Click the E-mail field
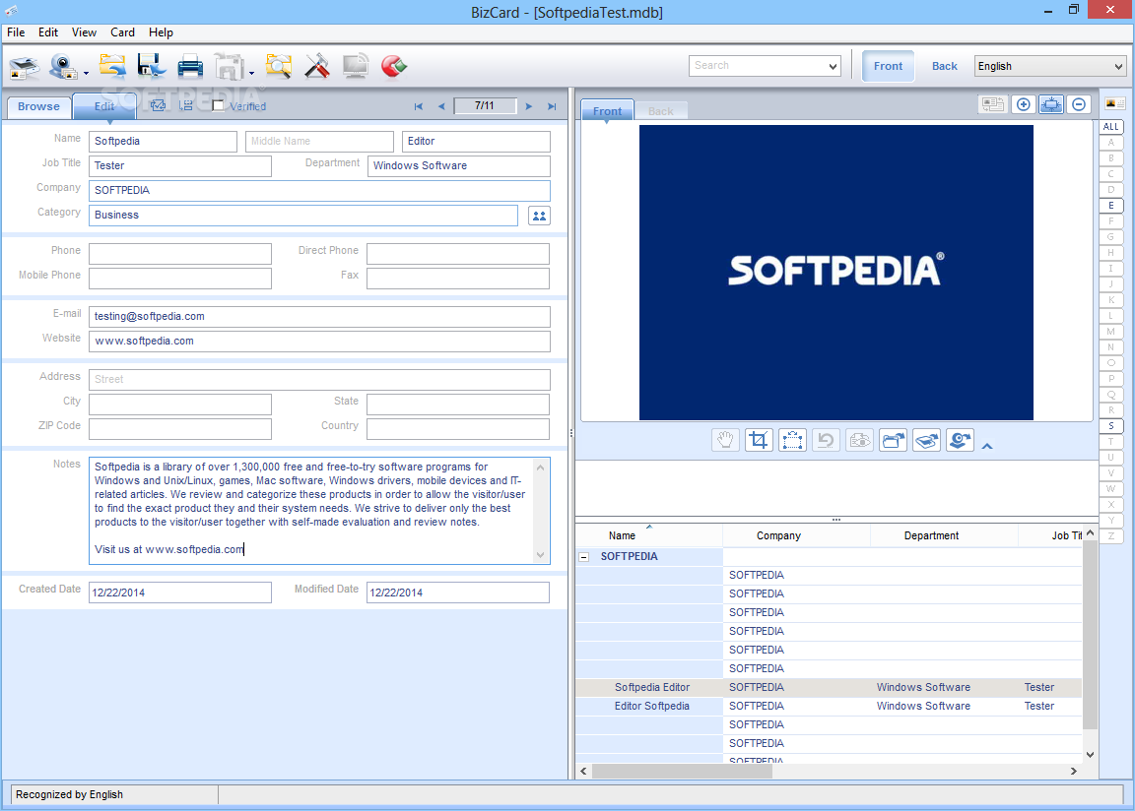This screenshot has width=1135, height=811. 319,317
